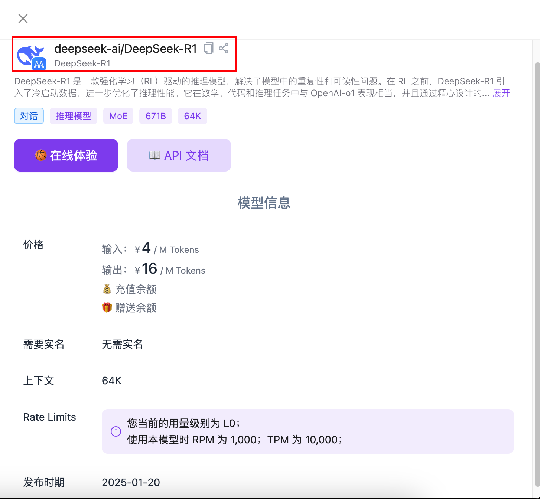Click the 推理模型 tag
The image size is (540, 499).
coord(73,116)
